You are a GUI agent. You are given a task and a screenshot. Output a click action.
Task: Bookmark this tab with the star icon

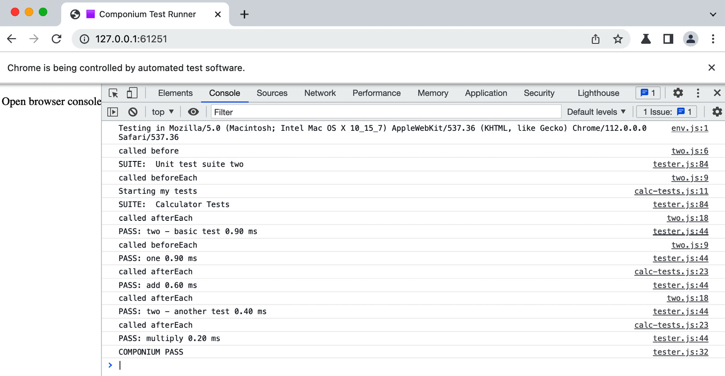618,39
